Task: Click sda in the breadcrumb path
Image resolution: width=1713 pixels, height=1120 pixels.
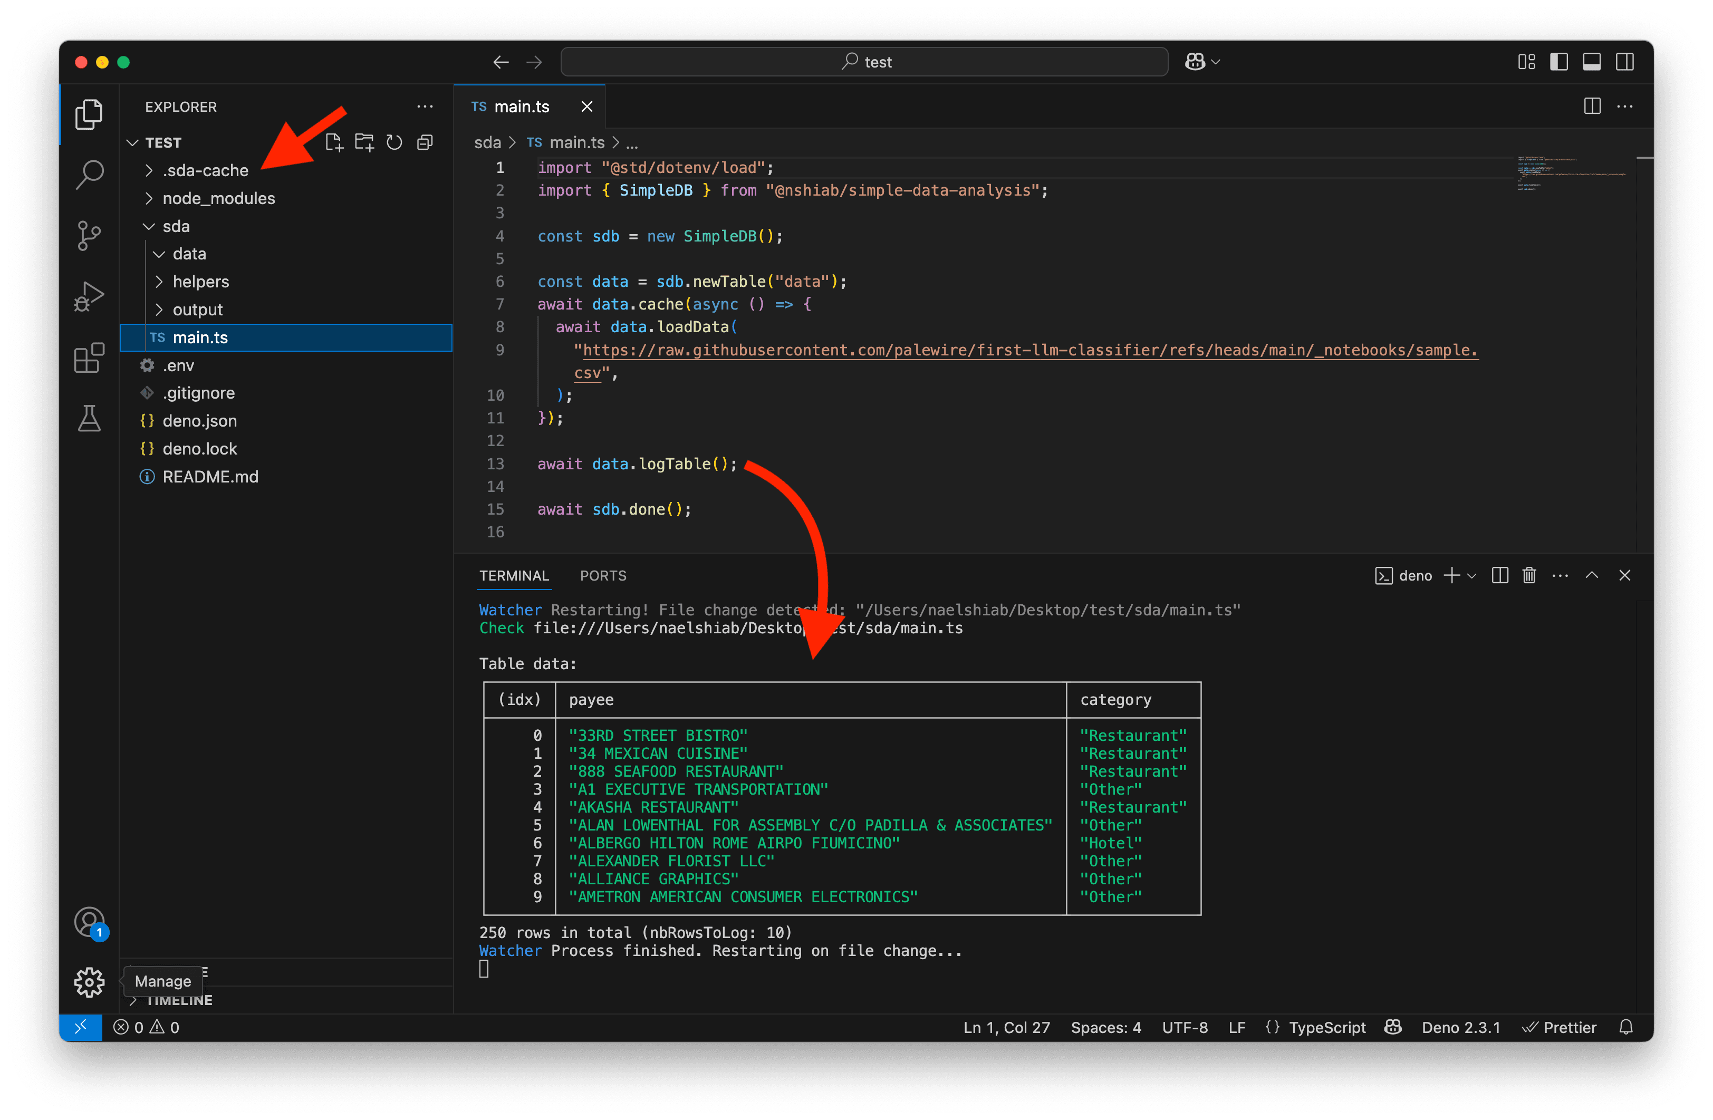Action: (487, 142)
